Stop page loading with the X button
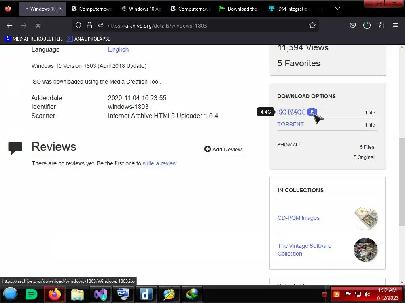 [38, 26]
